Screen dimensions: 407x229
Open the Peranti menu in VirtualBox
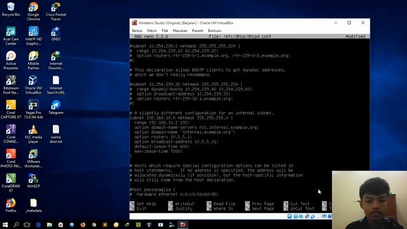pyautogui.click(x=198, y=31)
